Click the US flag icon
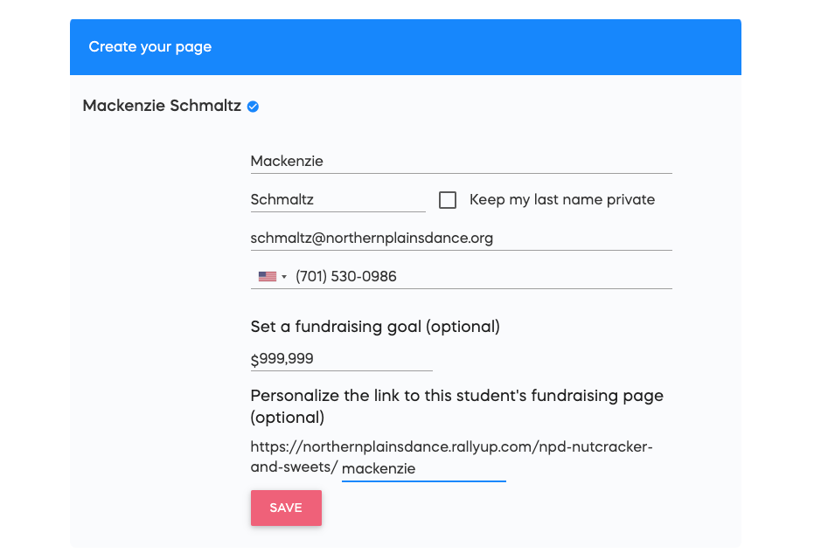Screen dimensions: 821x560 point(267,276)
